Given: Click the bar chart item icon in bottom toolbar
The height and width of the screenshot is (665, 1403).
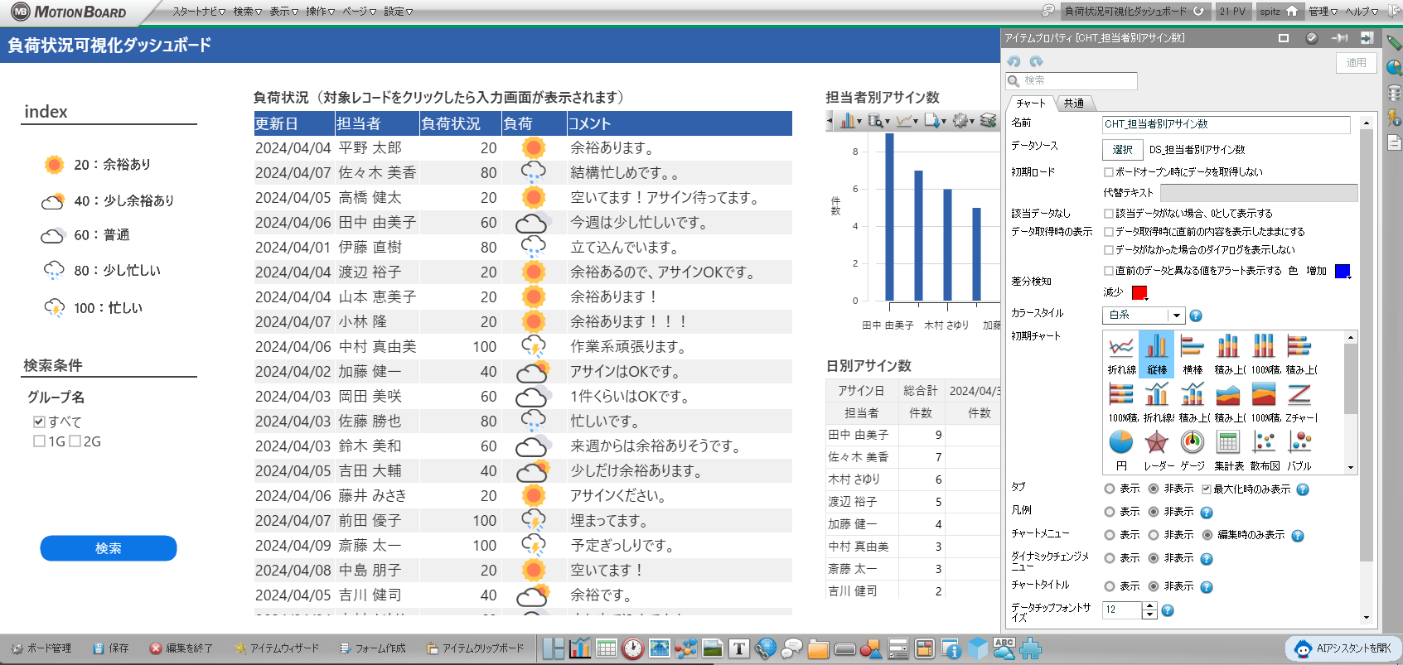Looking at the screenshot, I should click(x=580, y=648).
